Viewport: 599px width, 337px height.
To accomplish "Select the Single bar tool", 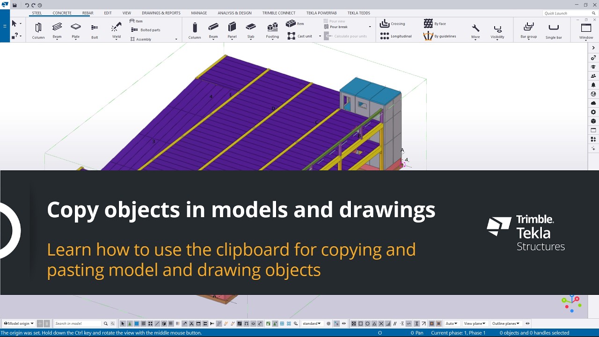I will coord(554,30).
